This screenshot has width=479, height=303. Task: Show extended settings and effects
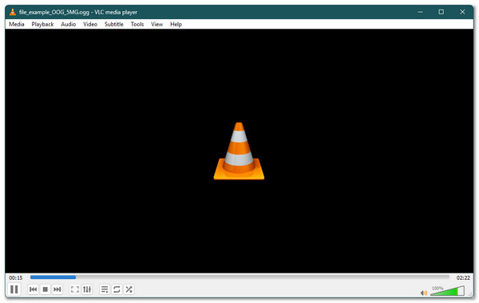coord(87,289)
